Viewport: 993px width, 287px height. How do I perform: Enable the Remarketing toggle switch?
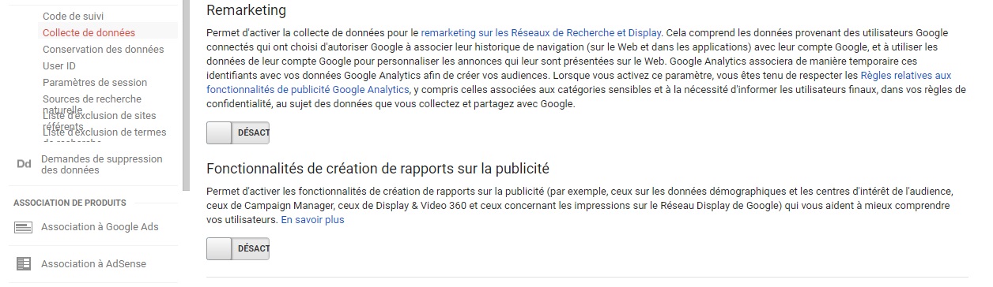coord(238,132)
